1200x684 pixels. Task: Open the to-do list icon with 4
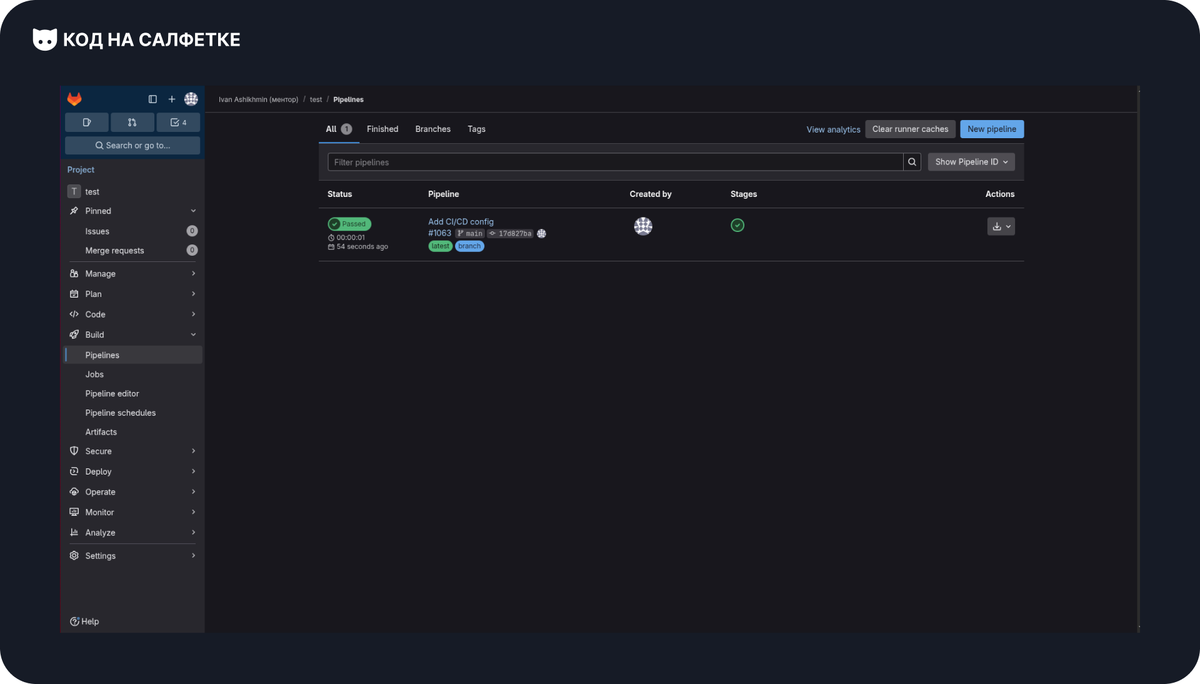click(x=178, y=123)
